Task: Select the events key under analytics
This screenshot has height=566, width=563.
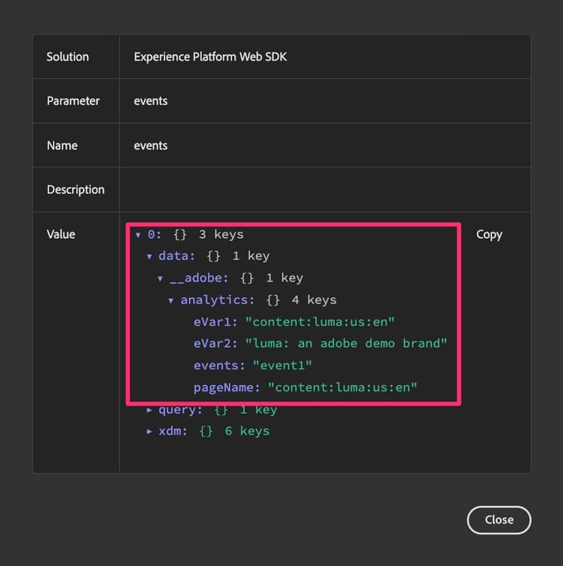Action: [x=219, y=366]
